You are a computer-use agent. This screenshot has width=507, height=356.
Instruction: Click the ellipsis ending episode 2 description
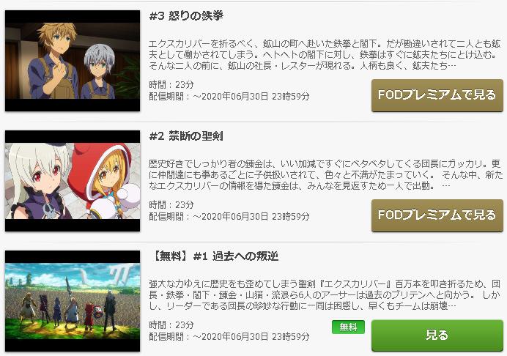[446, 185]
